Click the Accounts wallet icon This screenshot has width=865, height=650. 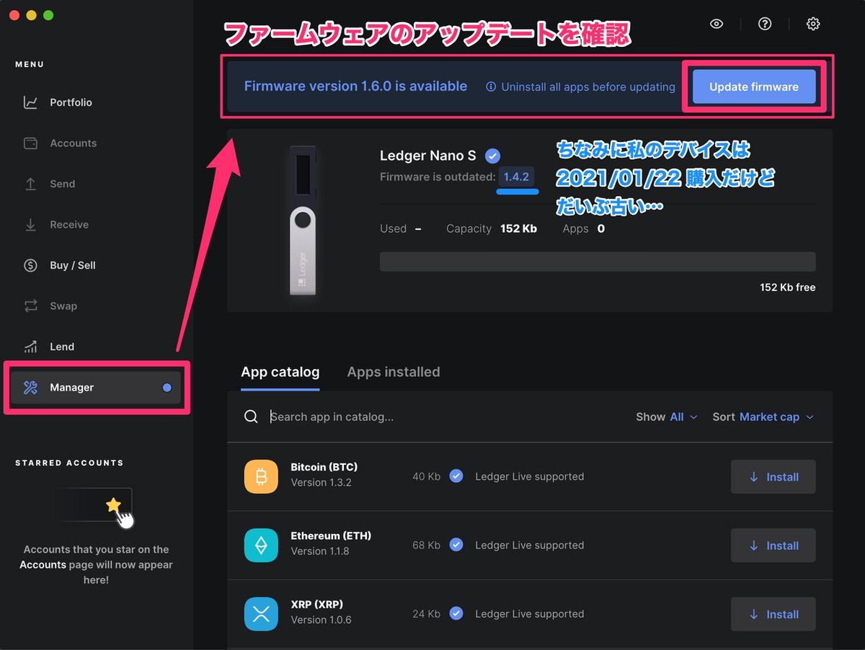tap(30, 143)
